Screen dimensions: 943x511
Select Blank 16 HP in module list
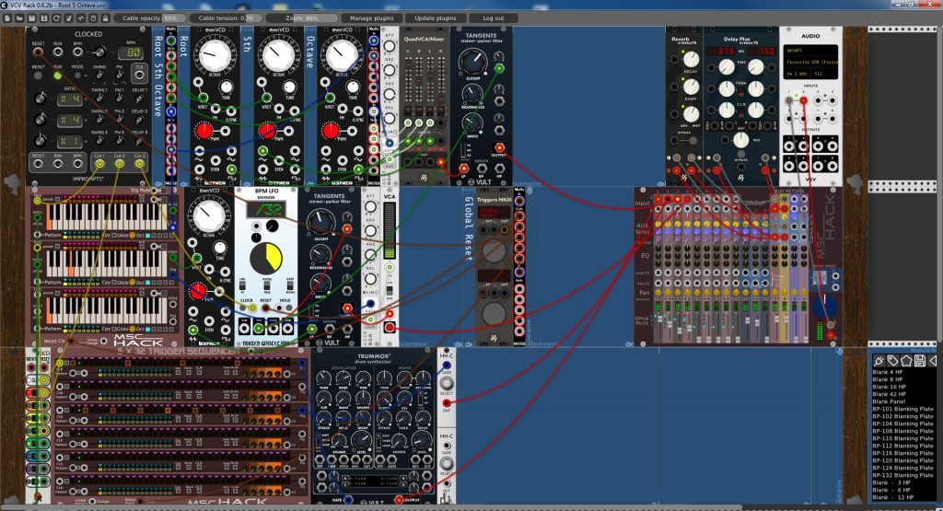click(x=889, y=387)
